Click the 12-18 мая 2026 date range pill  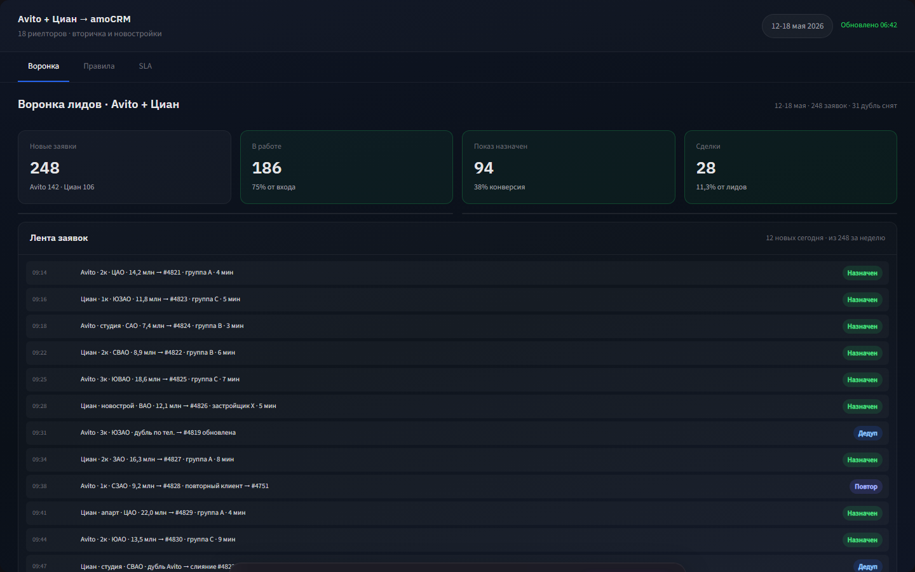pyautogui.click(x=797, y=26)
